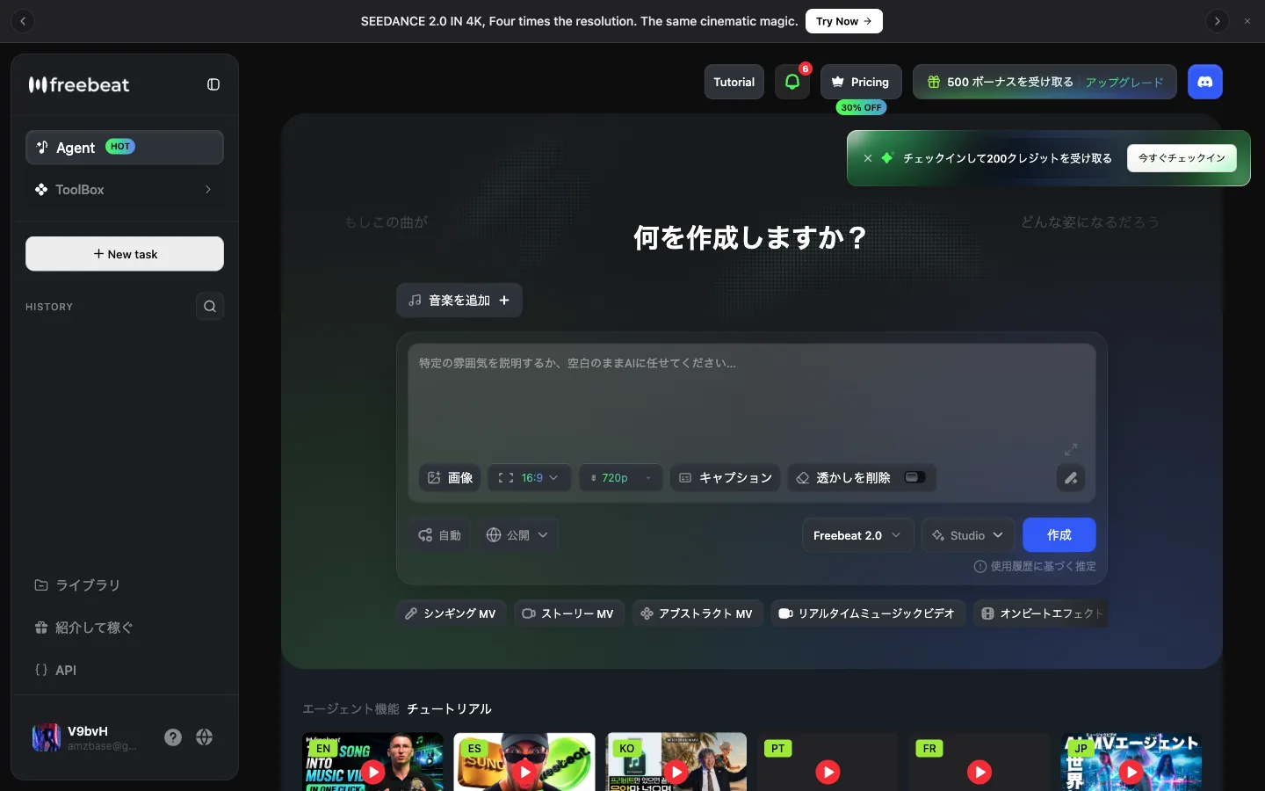
Task: Open the Discord community button
Action: click(1205, 82)
